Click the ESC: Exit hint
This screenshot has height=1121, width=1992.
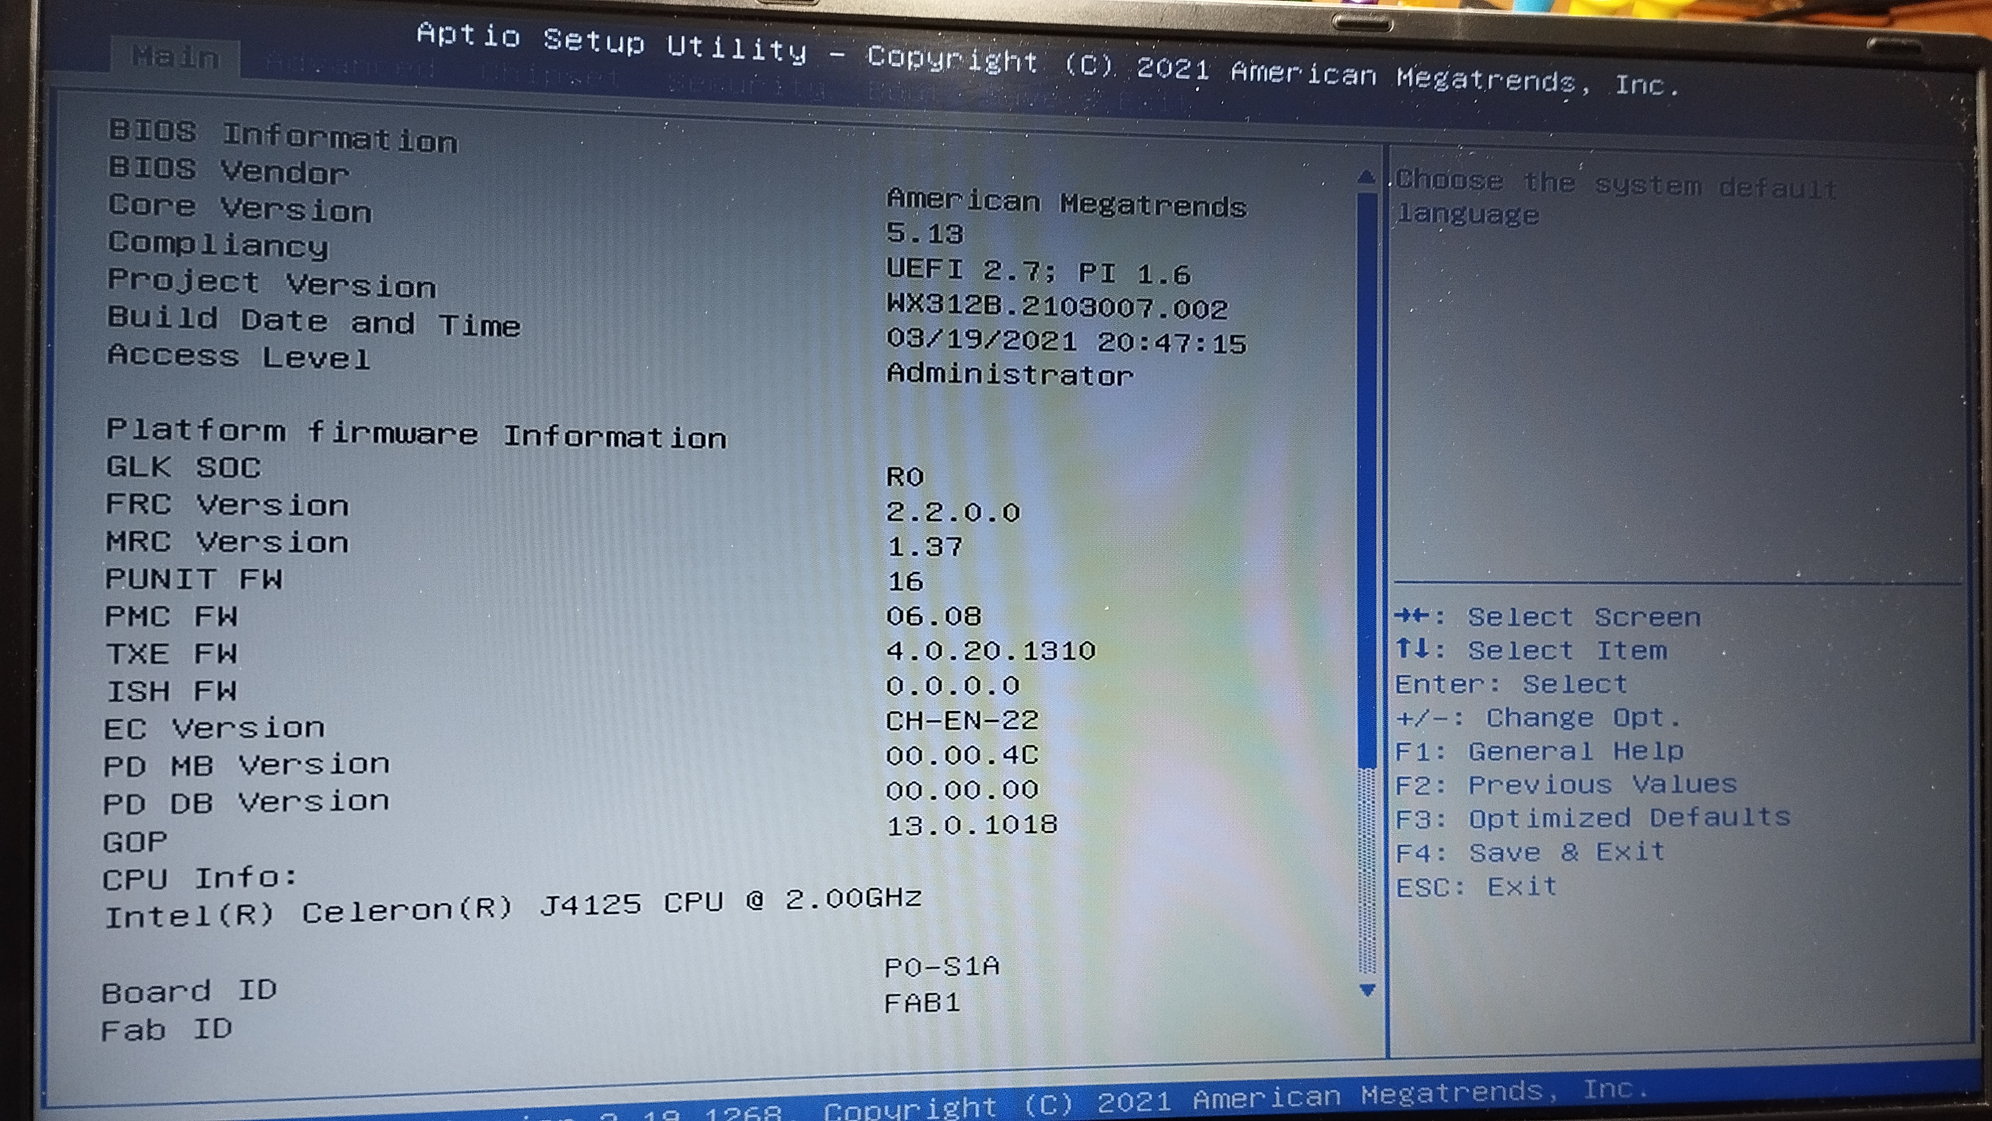coord(1475,886)
